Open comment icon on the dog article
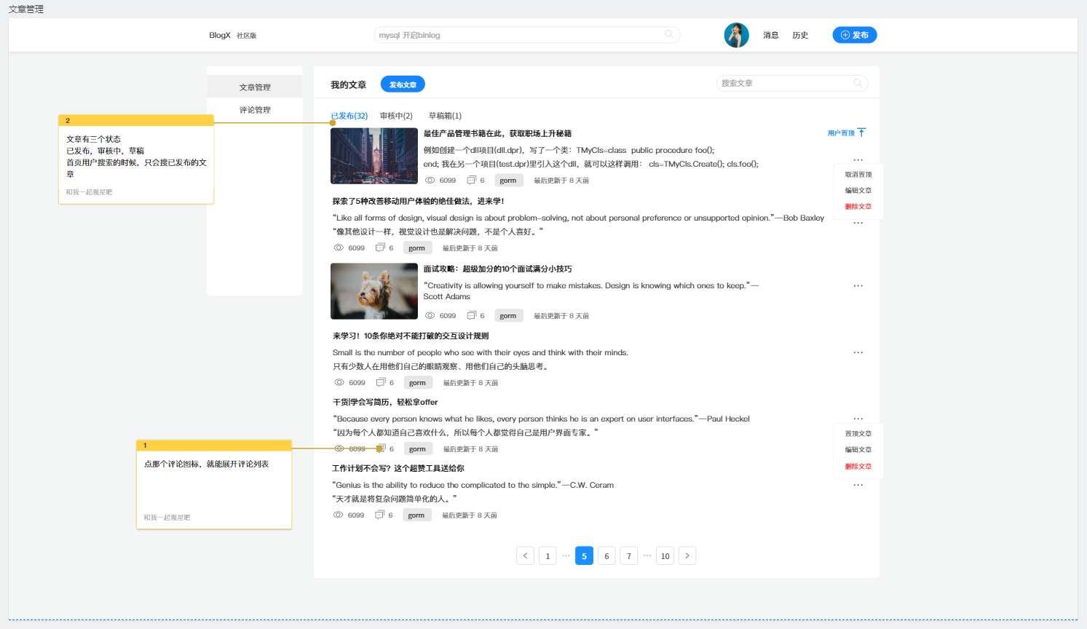1087x629 pixels. 471,315
